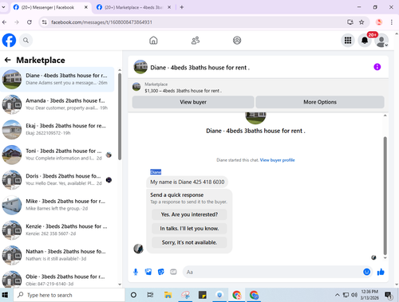
Task: Click the View buyer button
Action: tap(193, 102)
